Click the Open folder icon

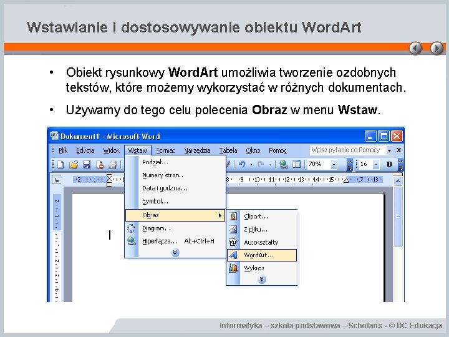[74, 165]
